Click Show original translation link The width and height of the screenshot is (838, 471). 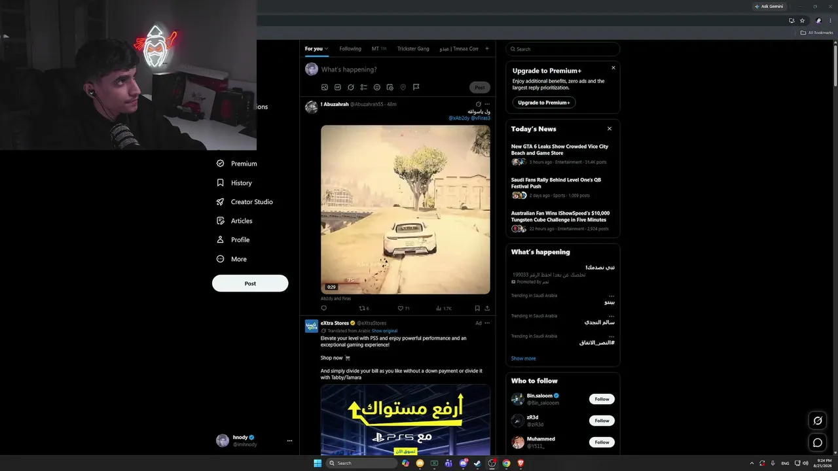click(384, 331)
